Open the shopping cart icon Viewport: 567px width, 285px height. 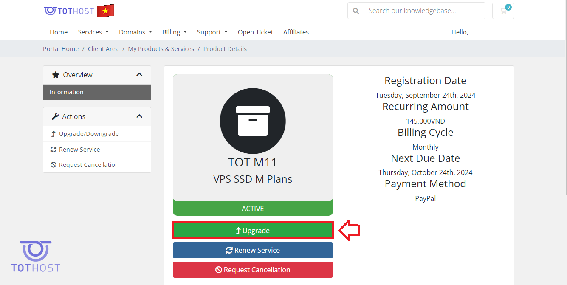pos(503,11)
